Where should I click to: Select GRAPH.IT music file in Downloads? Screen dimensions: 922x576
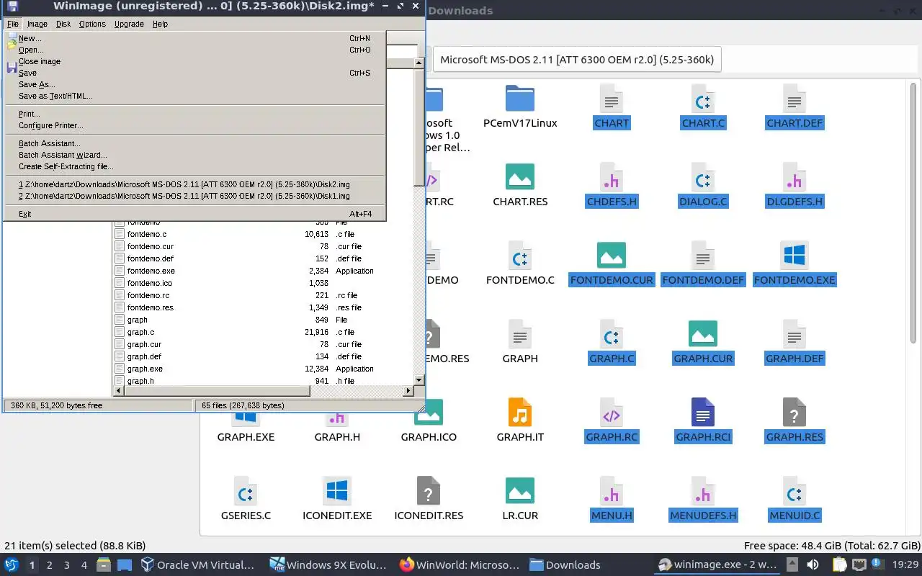520,420
